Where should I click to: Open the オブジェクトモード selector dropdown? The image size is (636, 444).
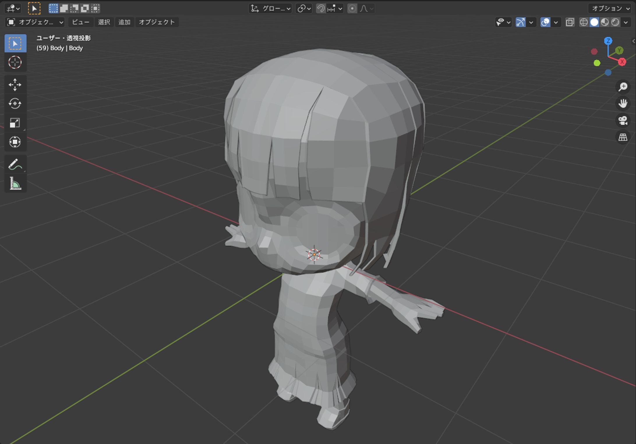point(35,22)
